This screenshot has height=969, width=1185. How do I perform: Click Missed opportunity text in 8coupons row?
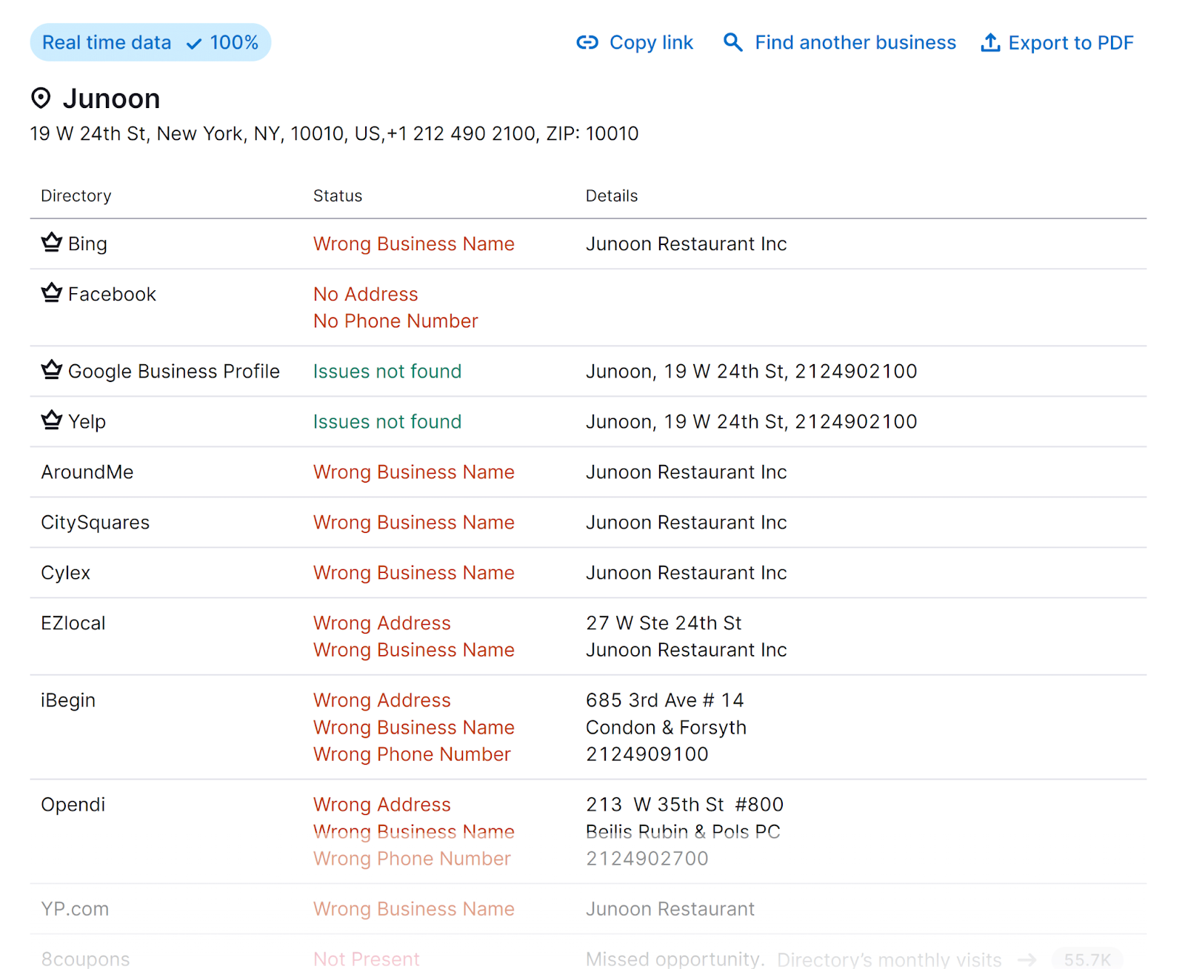click(675, 959)
